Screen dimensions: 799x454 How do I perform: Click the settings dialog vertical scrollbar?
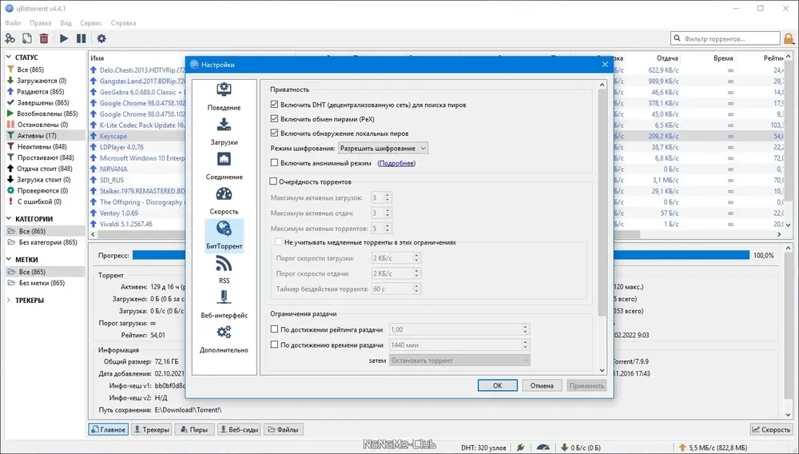pyautogui.click(x=602, y=203)
